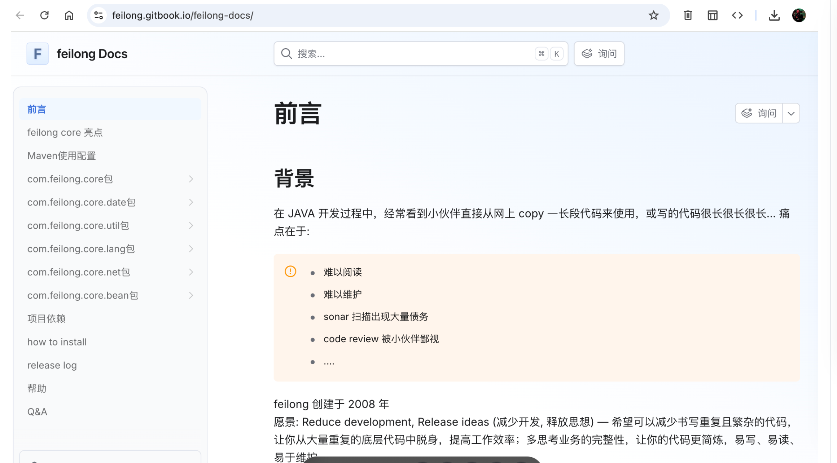Open the release log page
This screenshot has width=837, height=463.
pos(52,365)
